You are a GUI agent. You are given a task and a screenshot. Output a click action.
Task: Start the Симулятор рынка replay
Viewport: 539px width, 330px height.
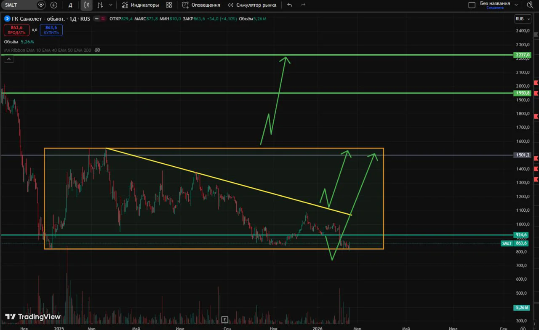click(252, 5)
